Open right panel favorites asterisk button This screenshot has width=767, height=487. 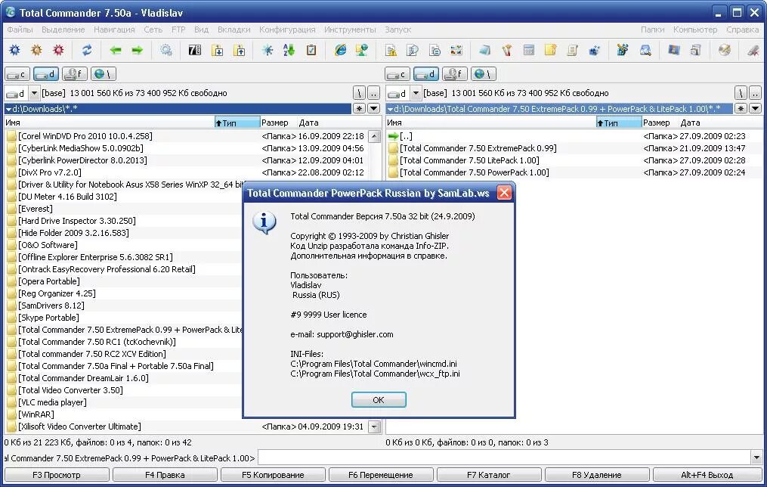point(741,109)
